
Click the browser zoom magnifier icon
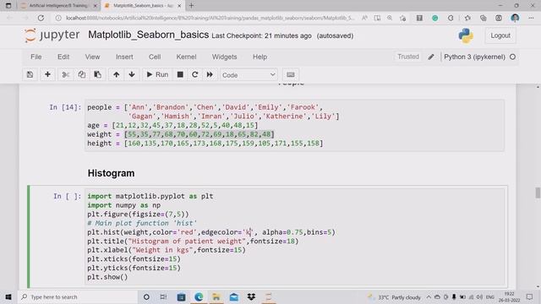pyautogui.click(x=390, y=18)
